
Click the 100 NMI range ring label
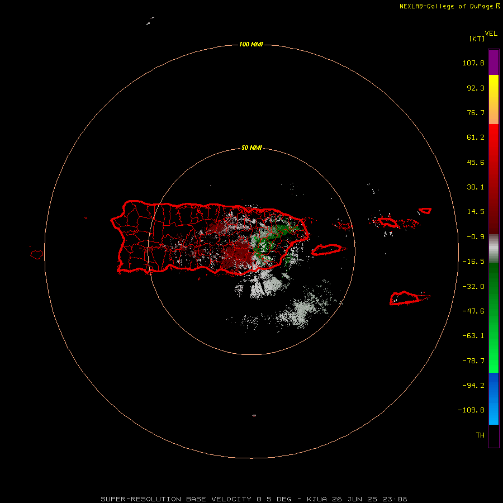(x=251, y=44)
